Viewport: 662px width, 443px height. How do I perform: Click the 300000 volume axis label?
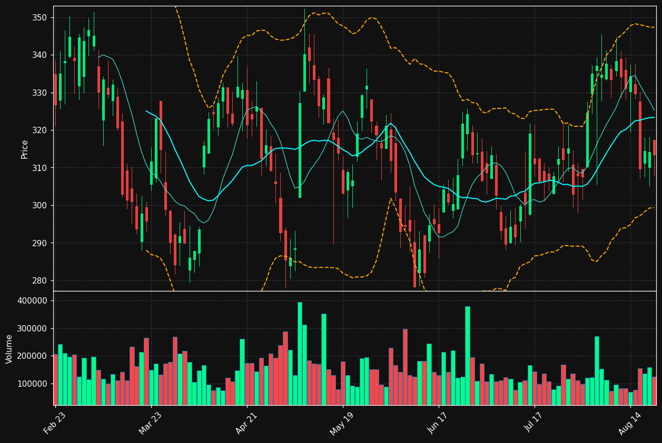pos(33,329)
